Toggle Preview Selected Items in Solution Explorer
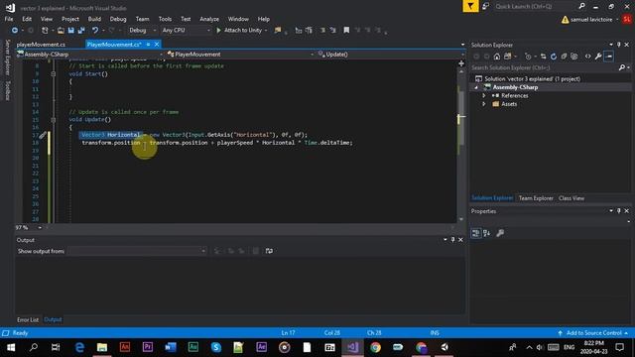The image size is (635, 357). click(608, 57)
